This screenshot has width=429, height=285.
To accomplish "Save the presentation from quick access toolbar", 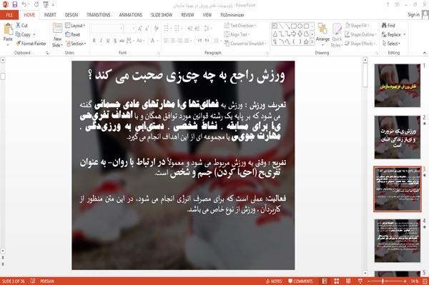I will [15, 5].
